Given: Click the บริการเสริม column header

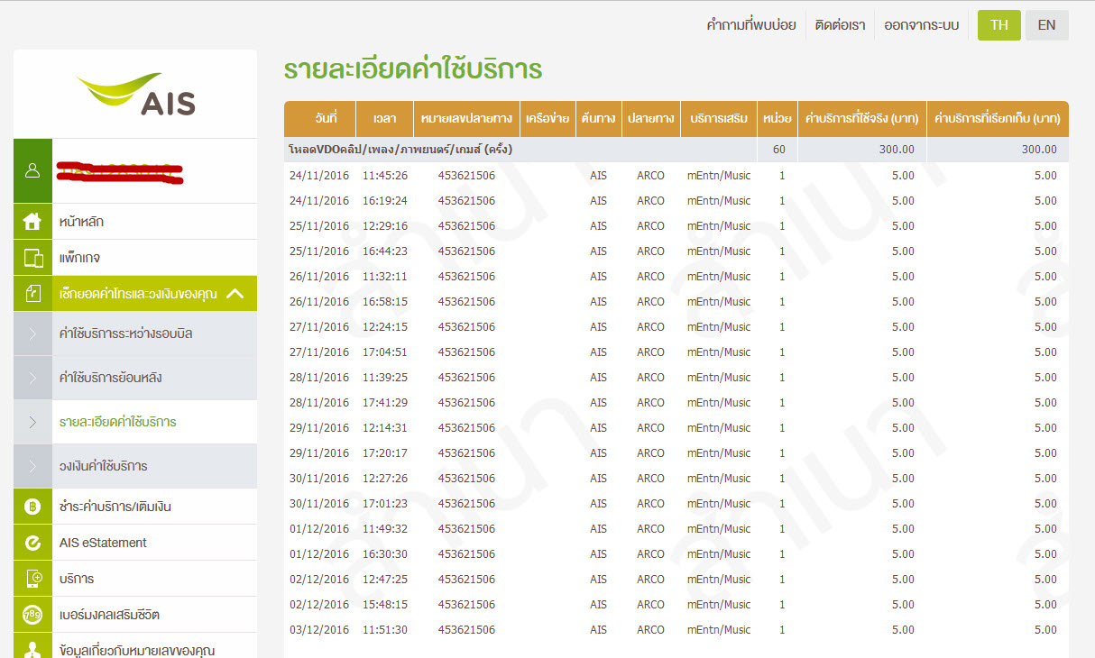Looking at the screenshot, I should [719, 119].
